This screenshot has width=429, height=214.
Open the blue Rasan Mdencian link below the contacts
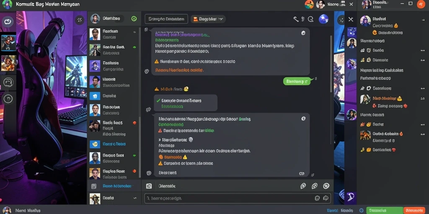[x=117, y=186]
